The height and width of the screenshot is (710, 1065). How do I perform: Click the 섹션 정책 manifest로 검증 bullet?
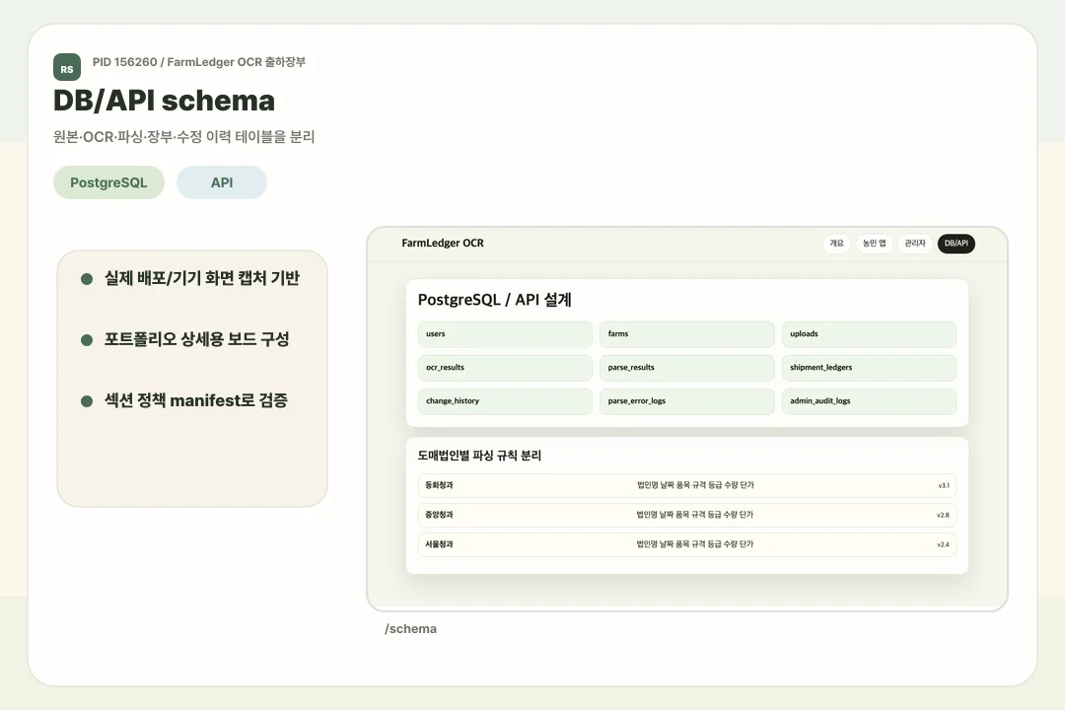tap(195, 401)
